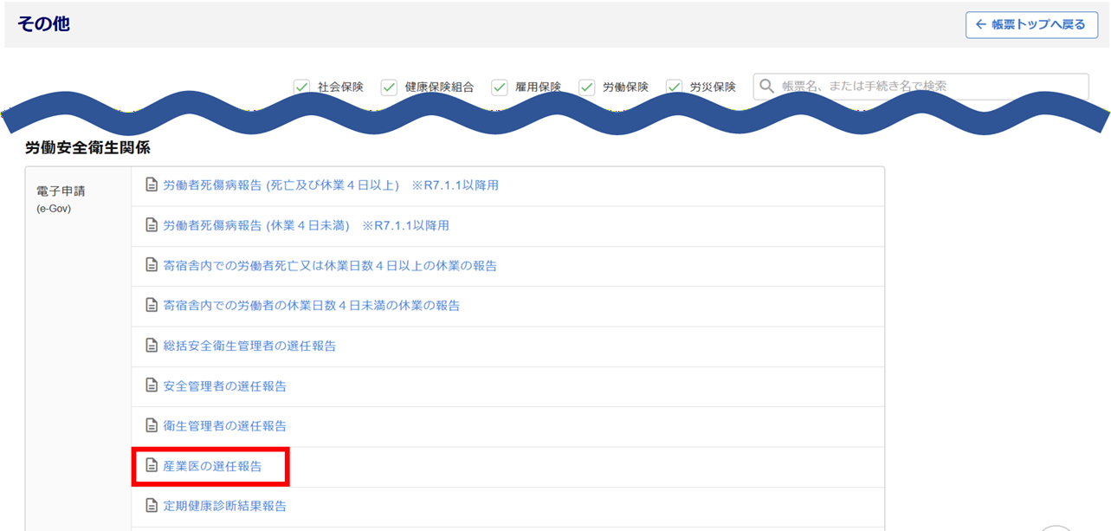Click the 電子申請 (e-Gov) label
This screenshot has width=1111, height=531.
[x=61, y=198]
